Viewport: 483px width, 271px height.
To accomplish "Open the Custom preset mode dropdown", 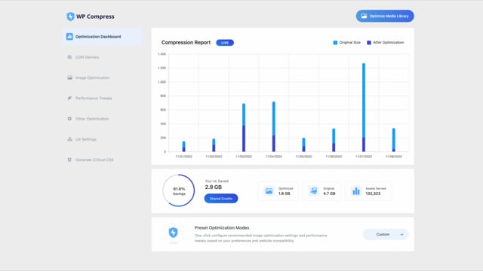I will coord(386,234).
